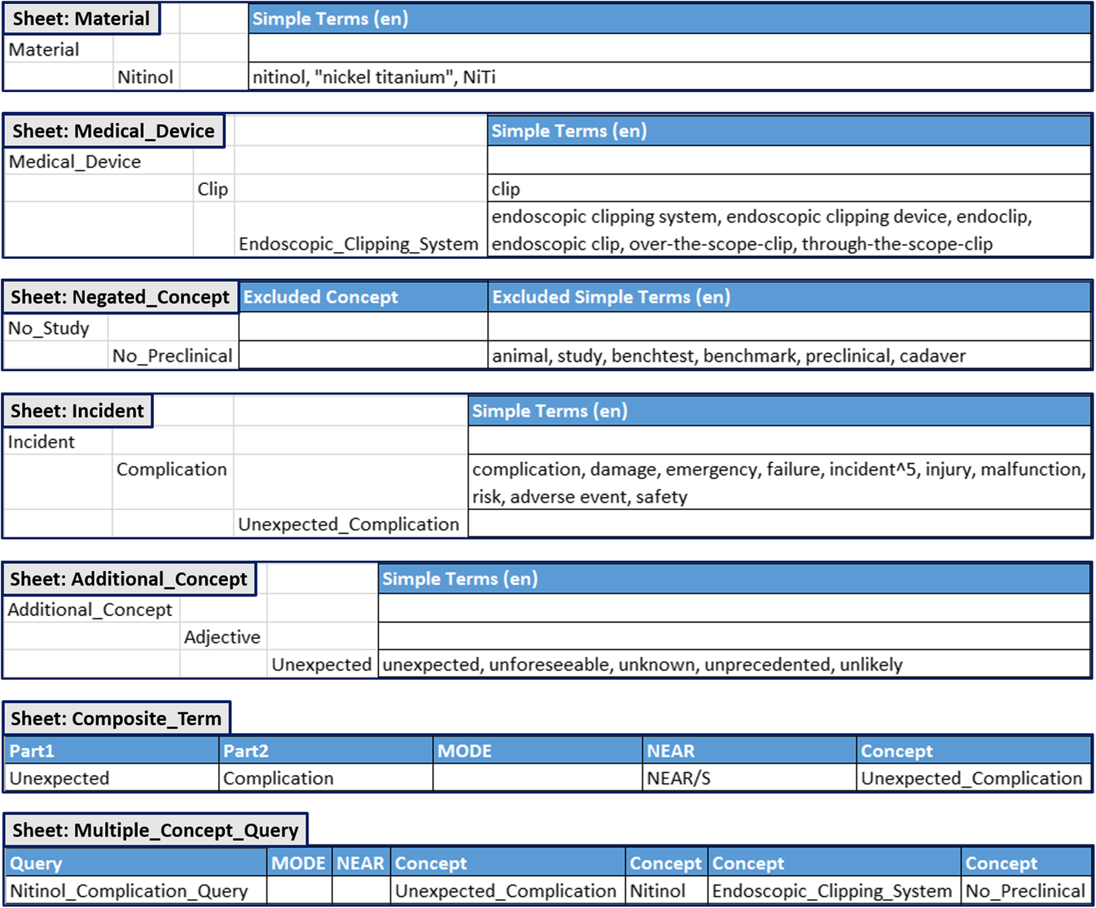The width and height of the screenshot is (1096, 908).
Task: Select 'Unexpected_Complication' cell in Incident sheet
Action: coord(350,524)
